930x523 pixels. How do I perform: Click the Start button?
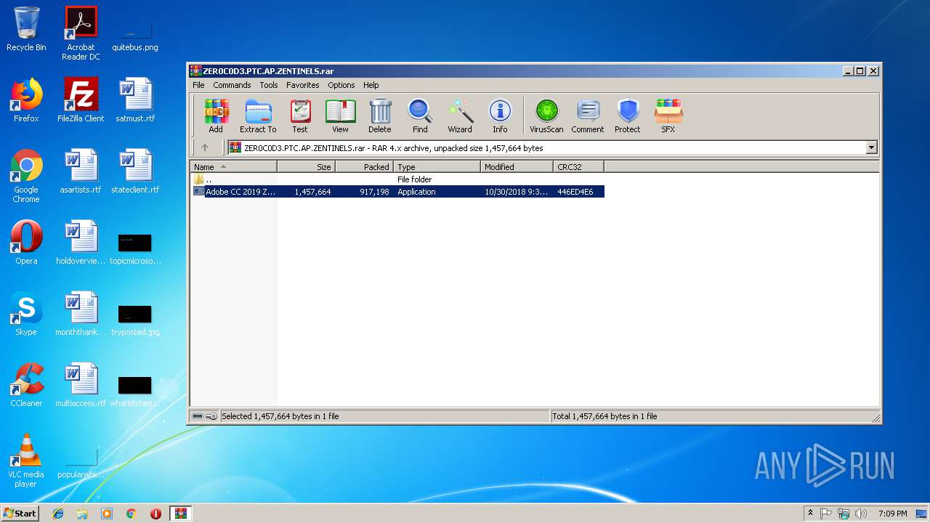pos(20,513)
